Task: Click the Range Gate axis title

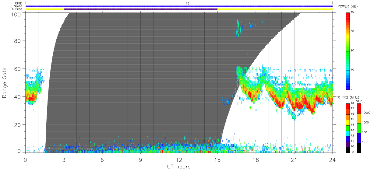Action: (x=5, y=82)
